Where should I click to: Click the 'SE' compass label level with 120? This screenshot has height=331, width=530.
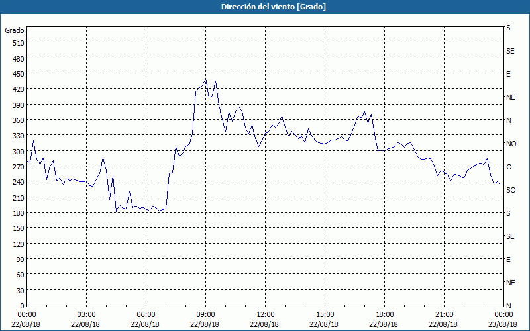510,236
